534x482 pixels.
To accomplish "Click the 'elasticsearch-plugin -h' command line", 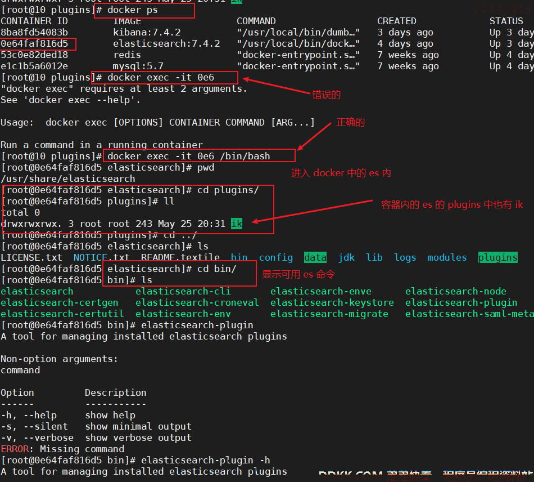I will coord(206,460).
